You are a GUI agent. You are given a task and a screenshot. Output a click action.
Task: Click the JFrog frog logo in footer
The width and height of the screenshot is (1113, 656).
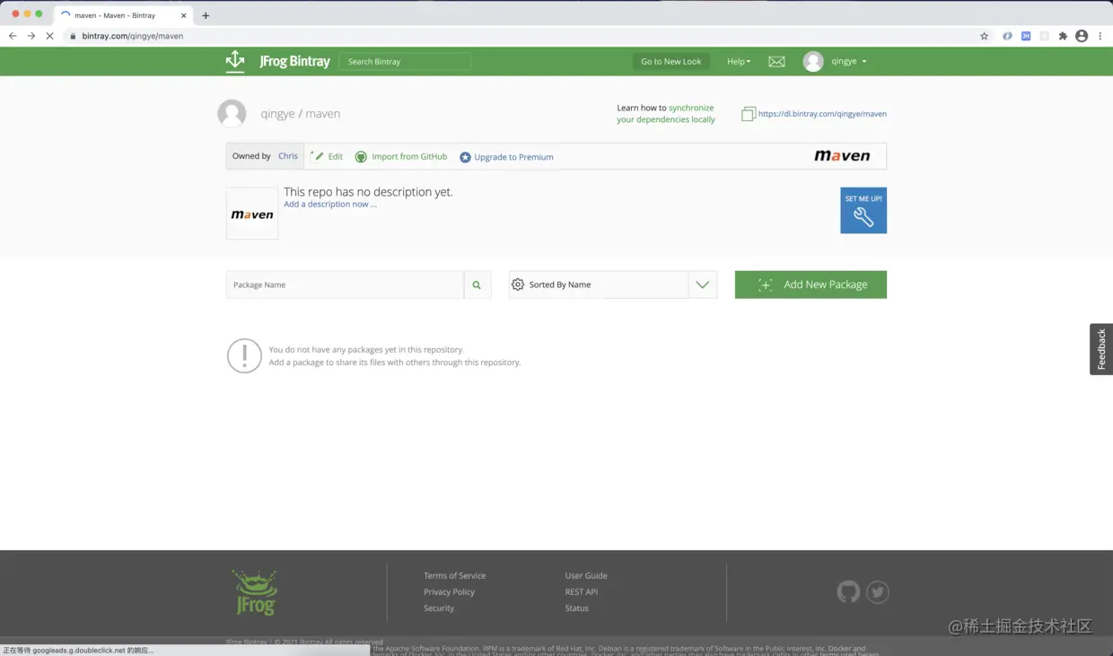[255, 592]
